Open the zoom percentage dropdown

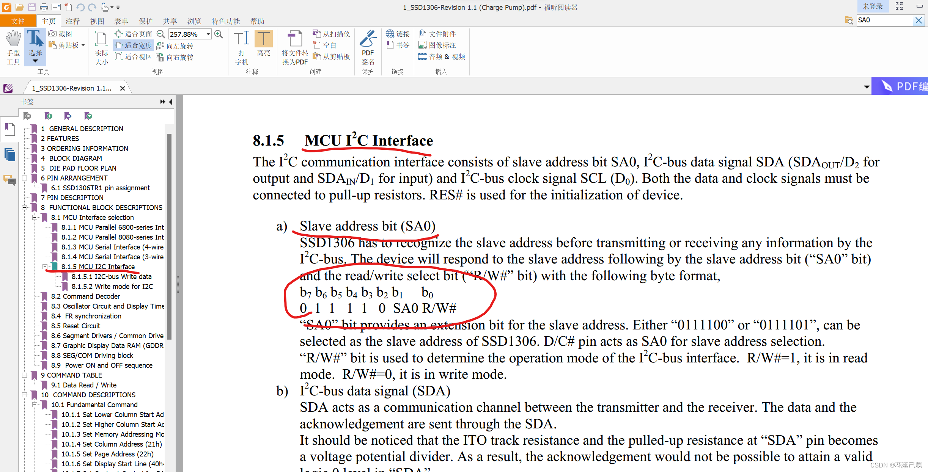coord(208,34)
